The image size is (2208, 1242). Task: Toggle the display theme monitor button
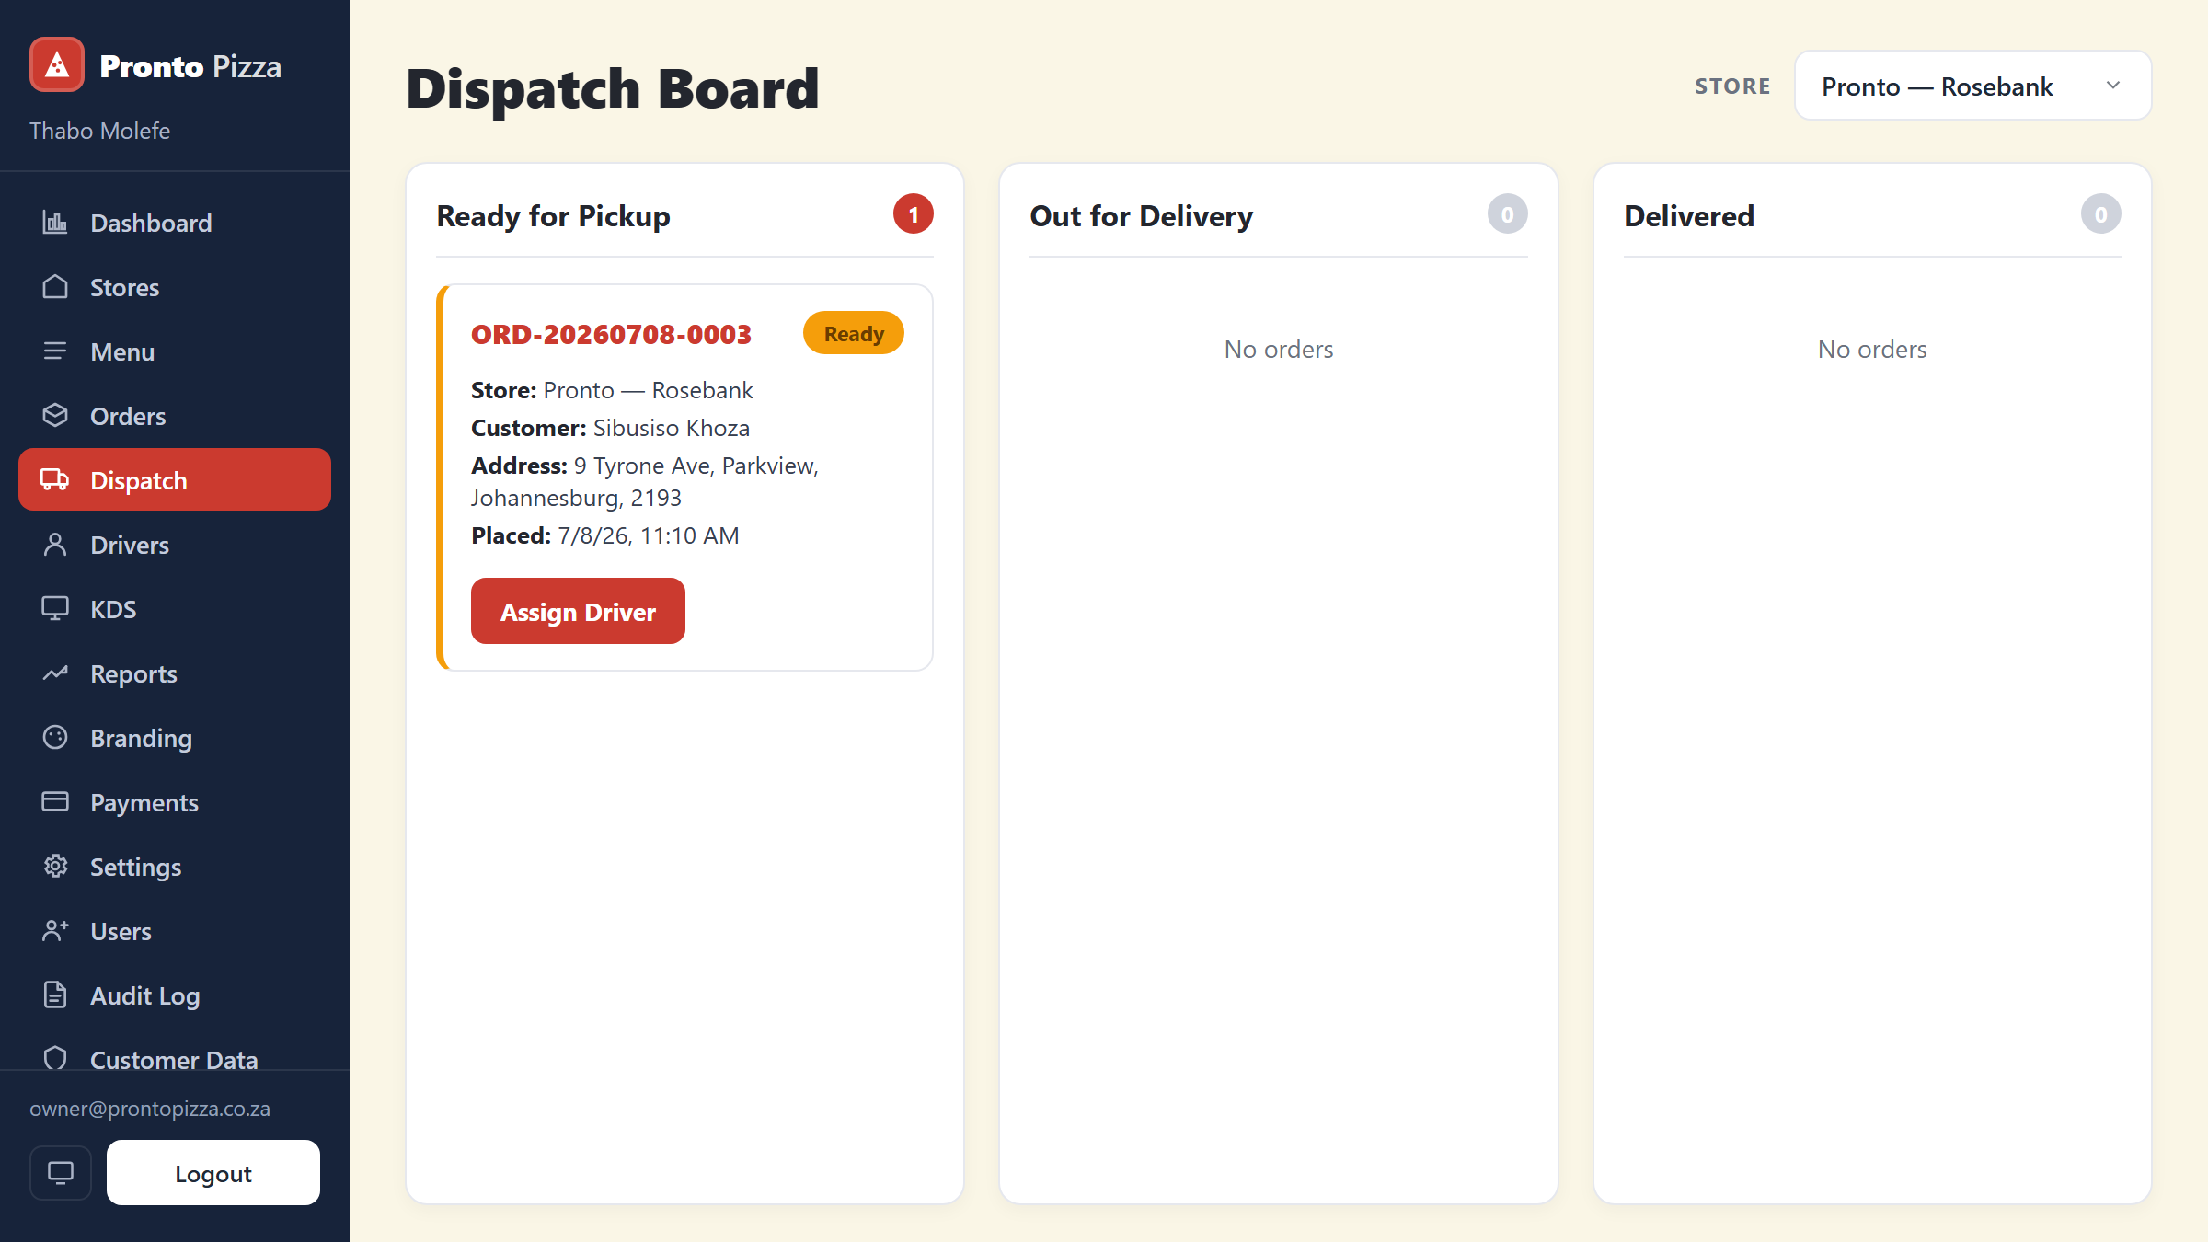[x=61, y=1173]
